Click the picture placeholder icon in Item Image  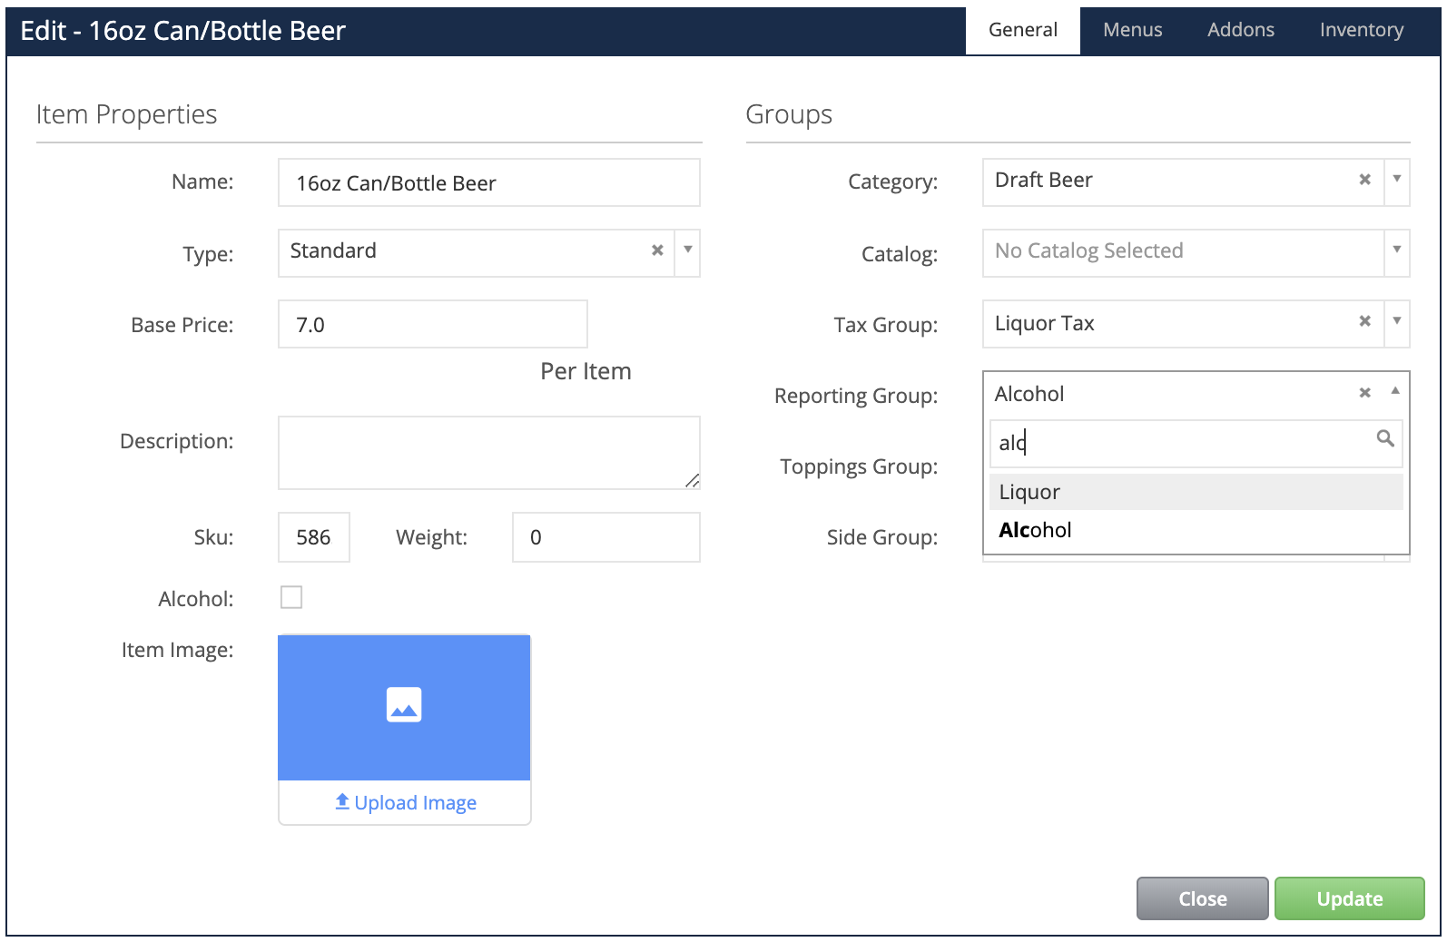point(404,705)
